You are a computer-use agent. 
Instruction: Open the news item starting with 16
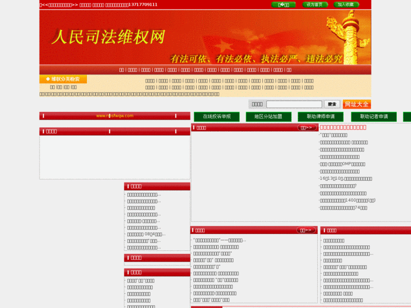346,179
